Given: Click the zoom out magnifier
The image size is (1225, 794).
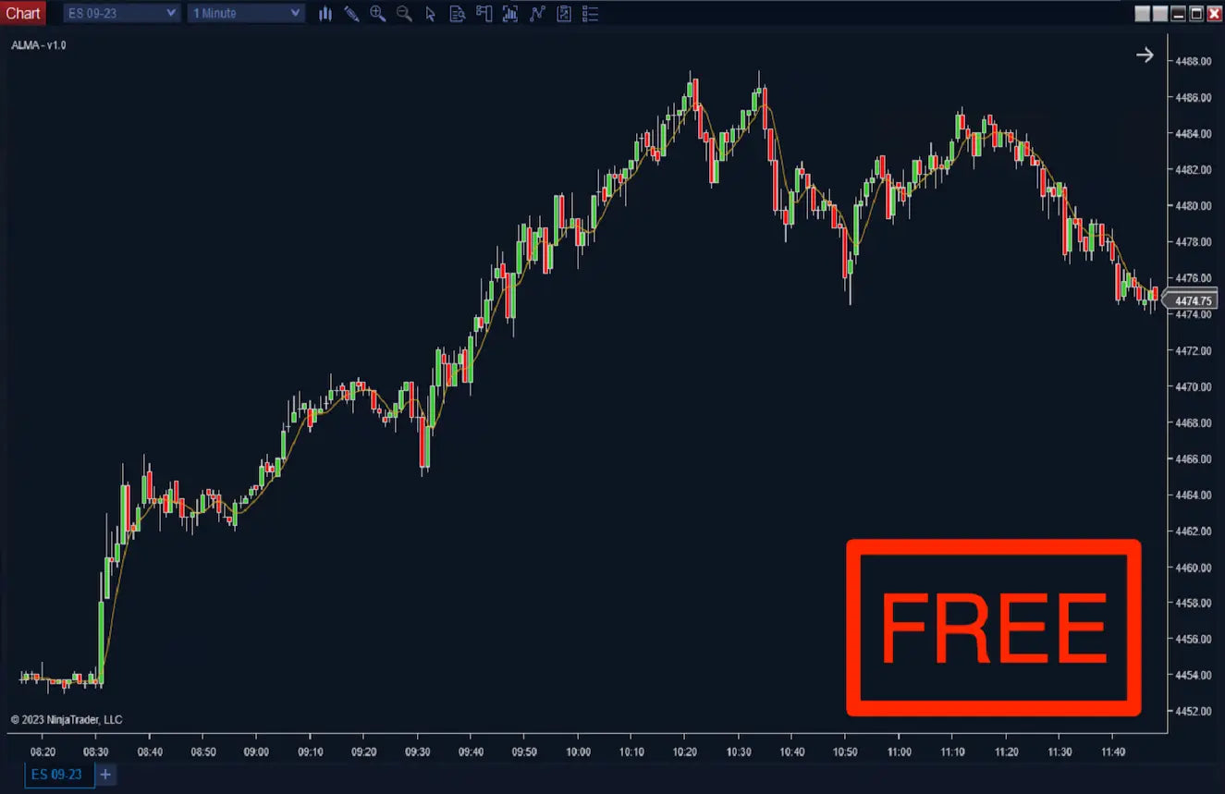Looking at the screenshot, I should [x=404, y=13].
